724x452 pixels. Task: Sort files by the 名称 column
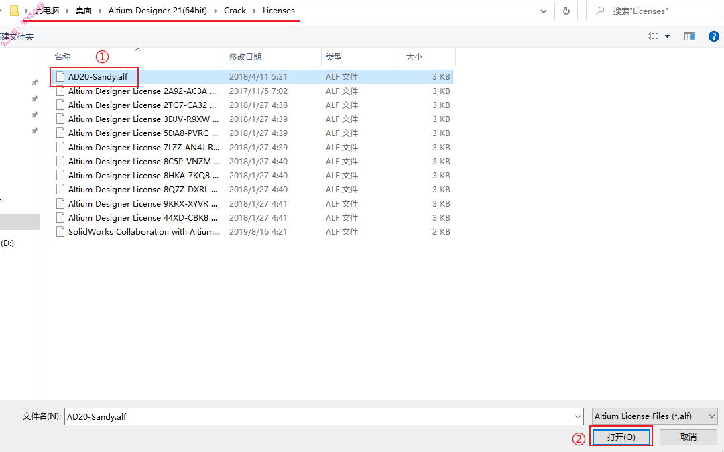pos(62,57)
